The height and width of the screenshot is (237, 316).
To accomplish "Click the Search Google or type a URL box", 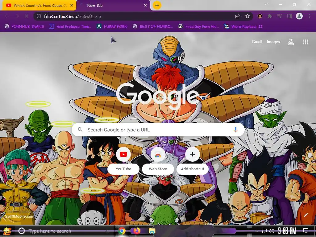I will pos(158,130).
